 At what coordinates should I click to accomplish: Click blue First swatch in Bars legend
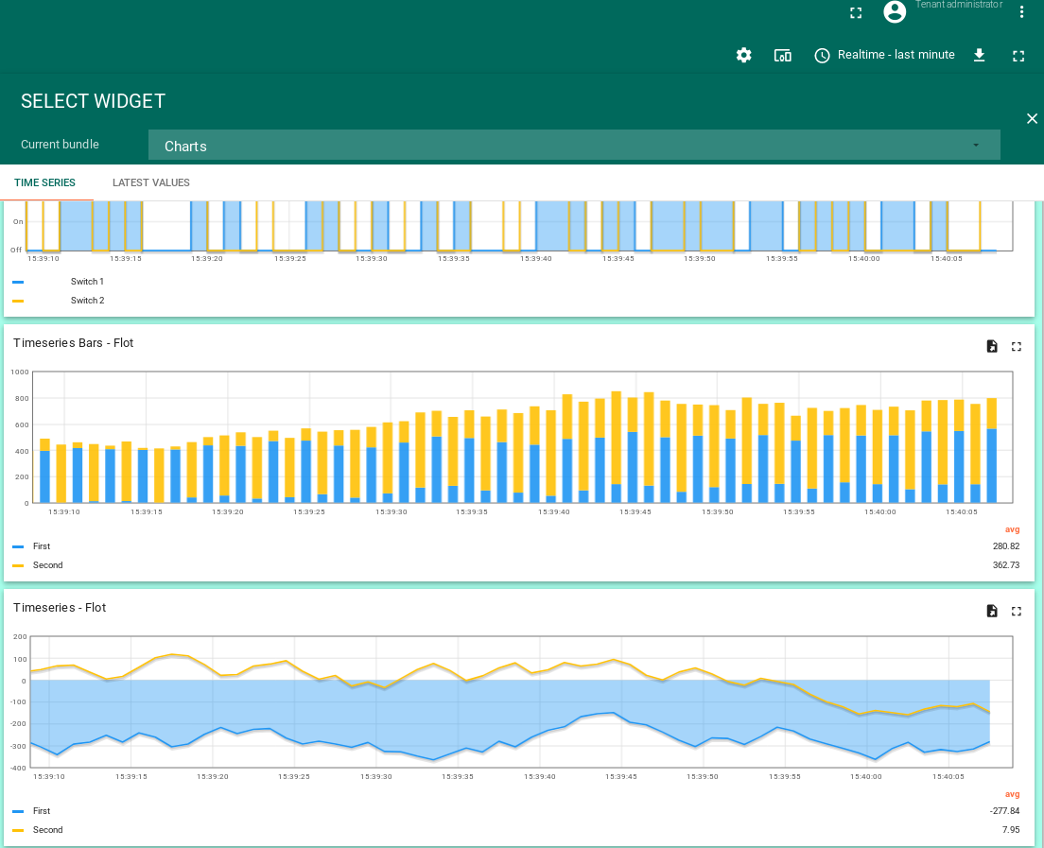click(x=18, y=547)
